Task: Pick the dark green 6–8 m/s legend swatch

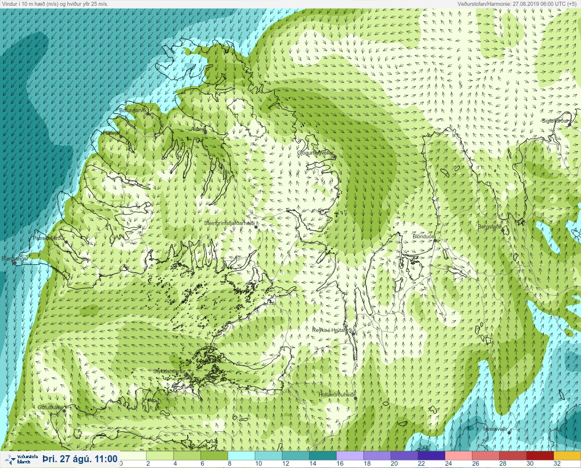Action: point(214,455)
